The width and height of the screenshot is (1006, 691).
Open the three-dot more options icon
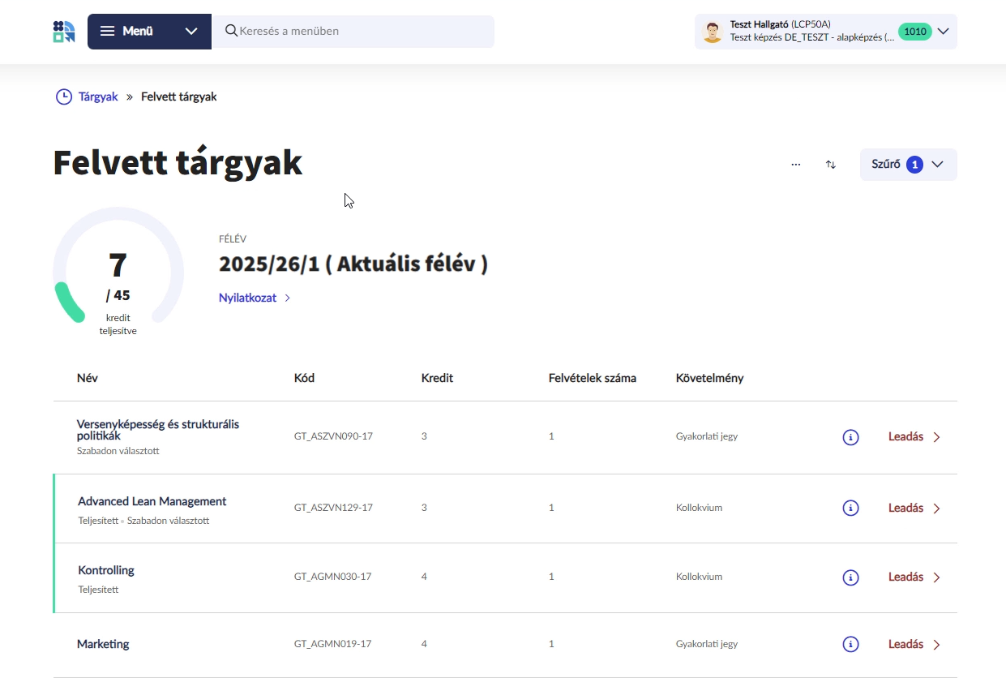[795, 164]
